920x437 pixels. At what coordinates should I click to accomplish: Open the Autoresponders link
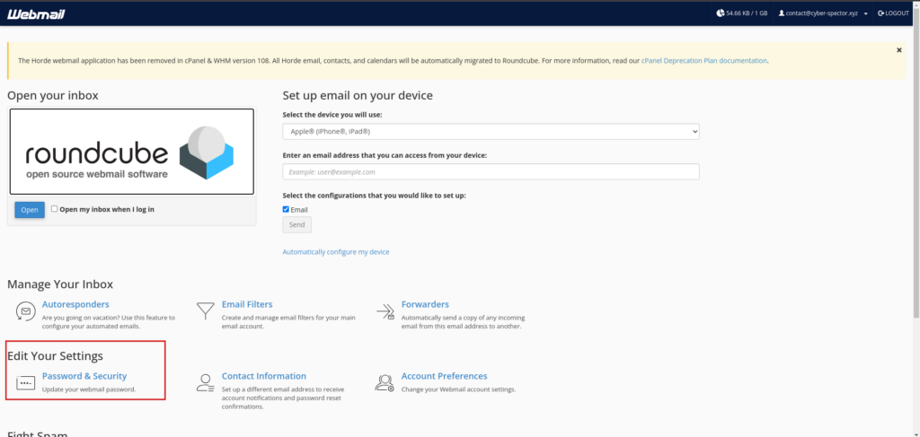75,304
